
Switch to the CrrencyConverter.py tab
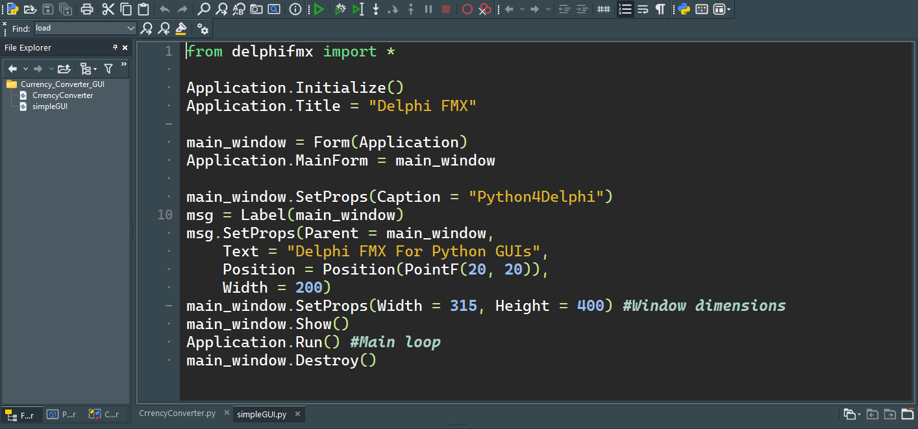tap(177, 413)
